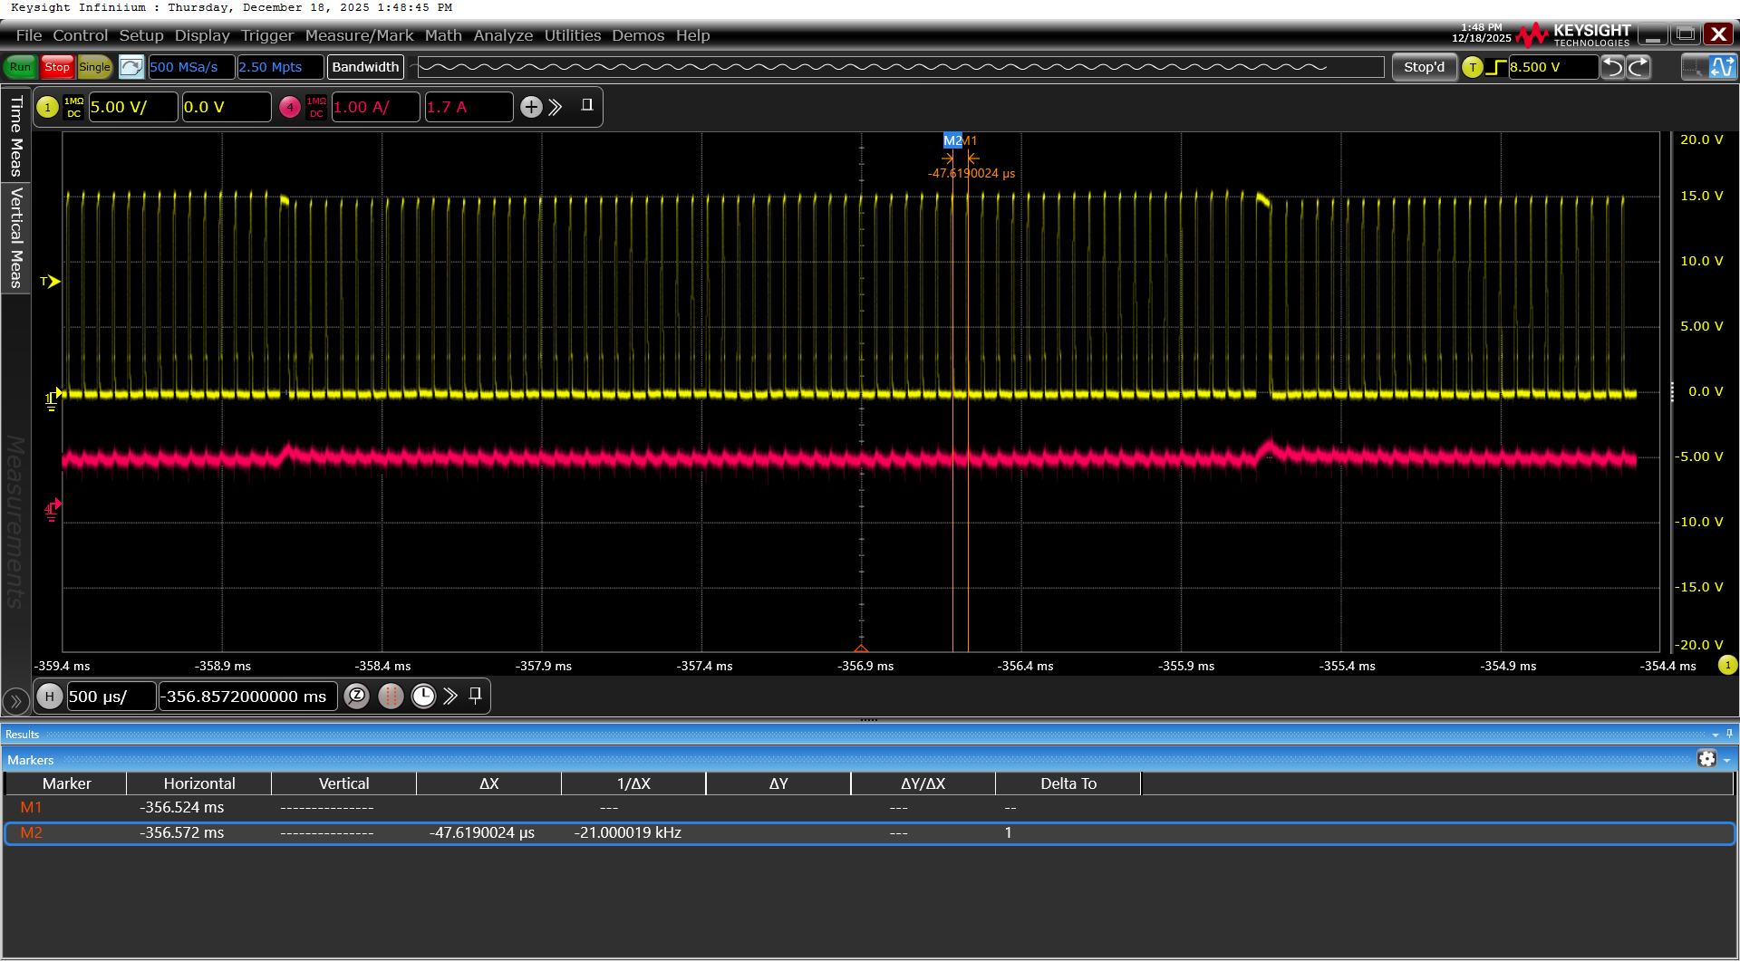Viewport: 1740px width, 961px height.
Task: Open the Time Meas side tab
Action: (x=15, y=136)
